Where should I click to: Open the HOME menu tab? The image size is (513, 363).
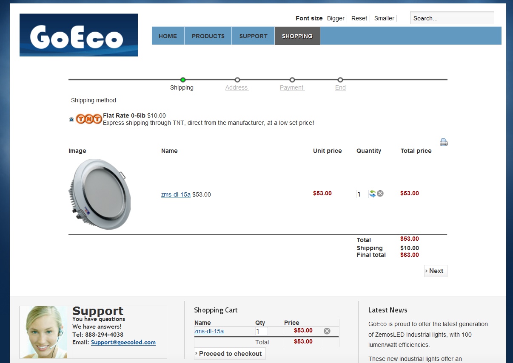pos(168,36)
